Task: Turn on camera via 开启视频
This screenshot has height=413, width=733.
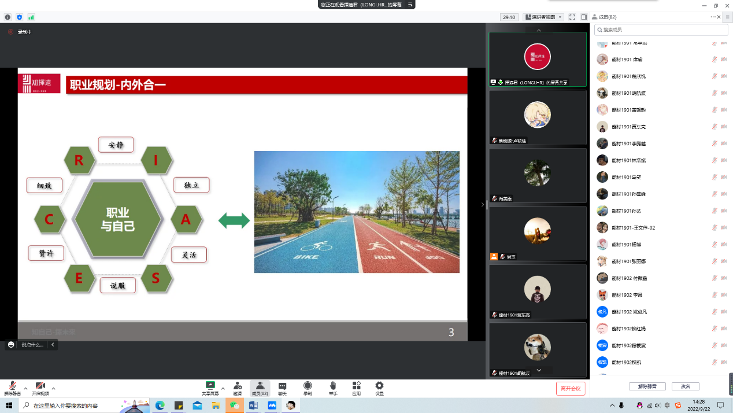Action: pos(40,388)
